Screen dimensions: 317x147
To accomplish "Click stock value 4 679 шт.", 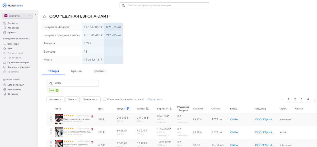I will (217, 119).
